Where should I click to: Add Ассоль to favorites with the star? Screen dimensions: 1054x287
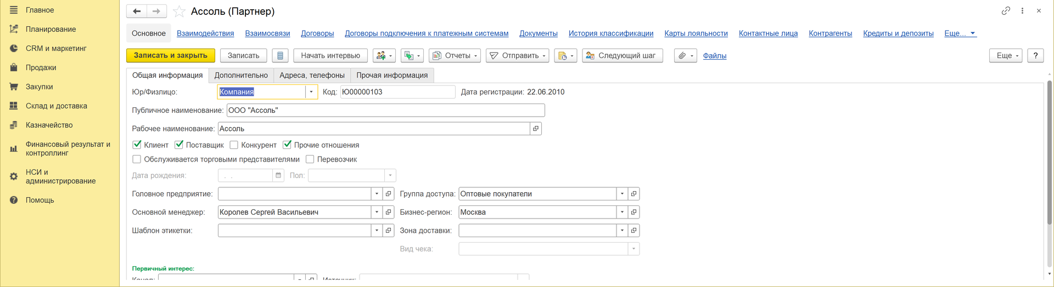tap(178, 12)
